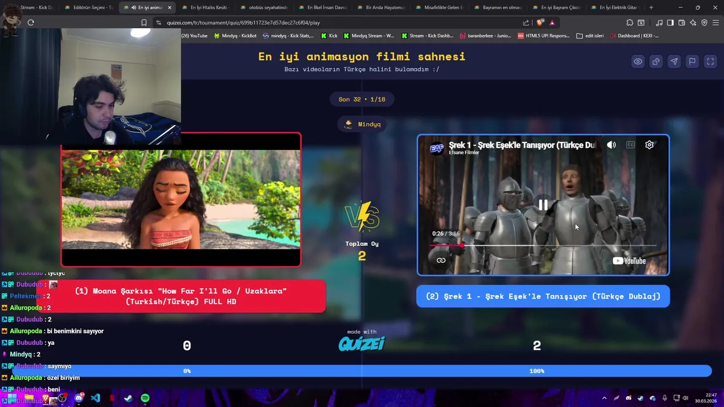Toggle the browser sidebar panel icon
This screenshot has width=724, height=407.
pyautogui.click(x=670, y=23)
